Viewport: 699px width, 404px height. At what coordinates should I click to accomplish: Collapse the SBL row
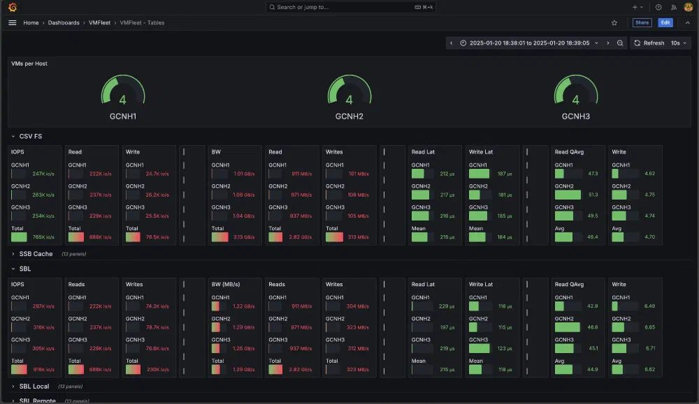[x=13, y=269]
